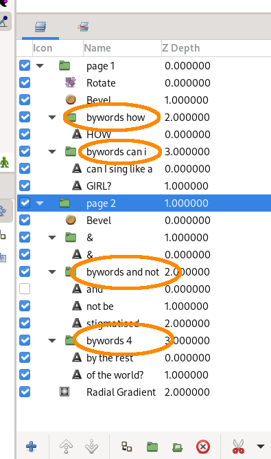The width and height of the screenshot is (271, 459).
Task: Click the tool icon at top of left toolbar
Action: [4, 21]
